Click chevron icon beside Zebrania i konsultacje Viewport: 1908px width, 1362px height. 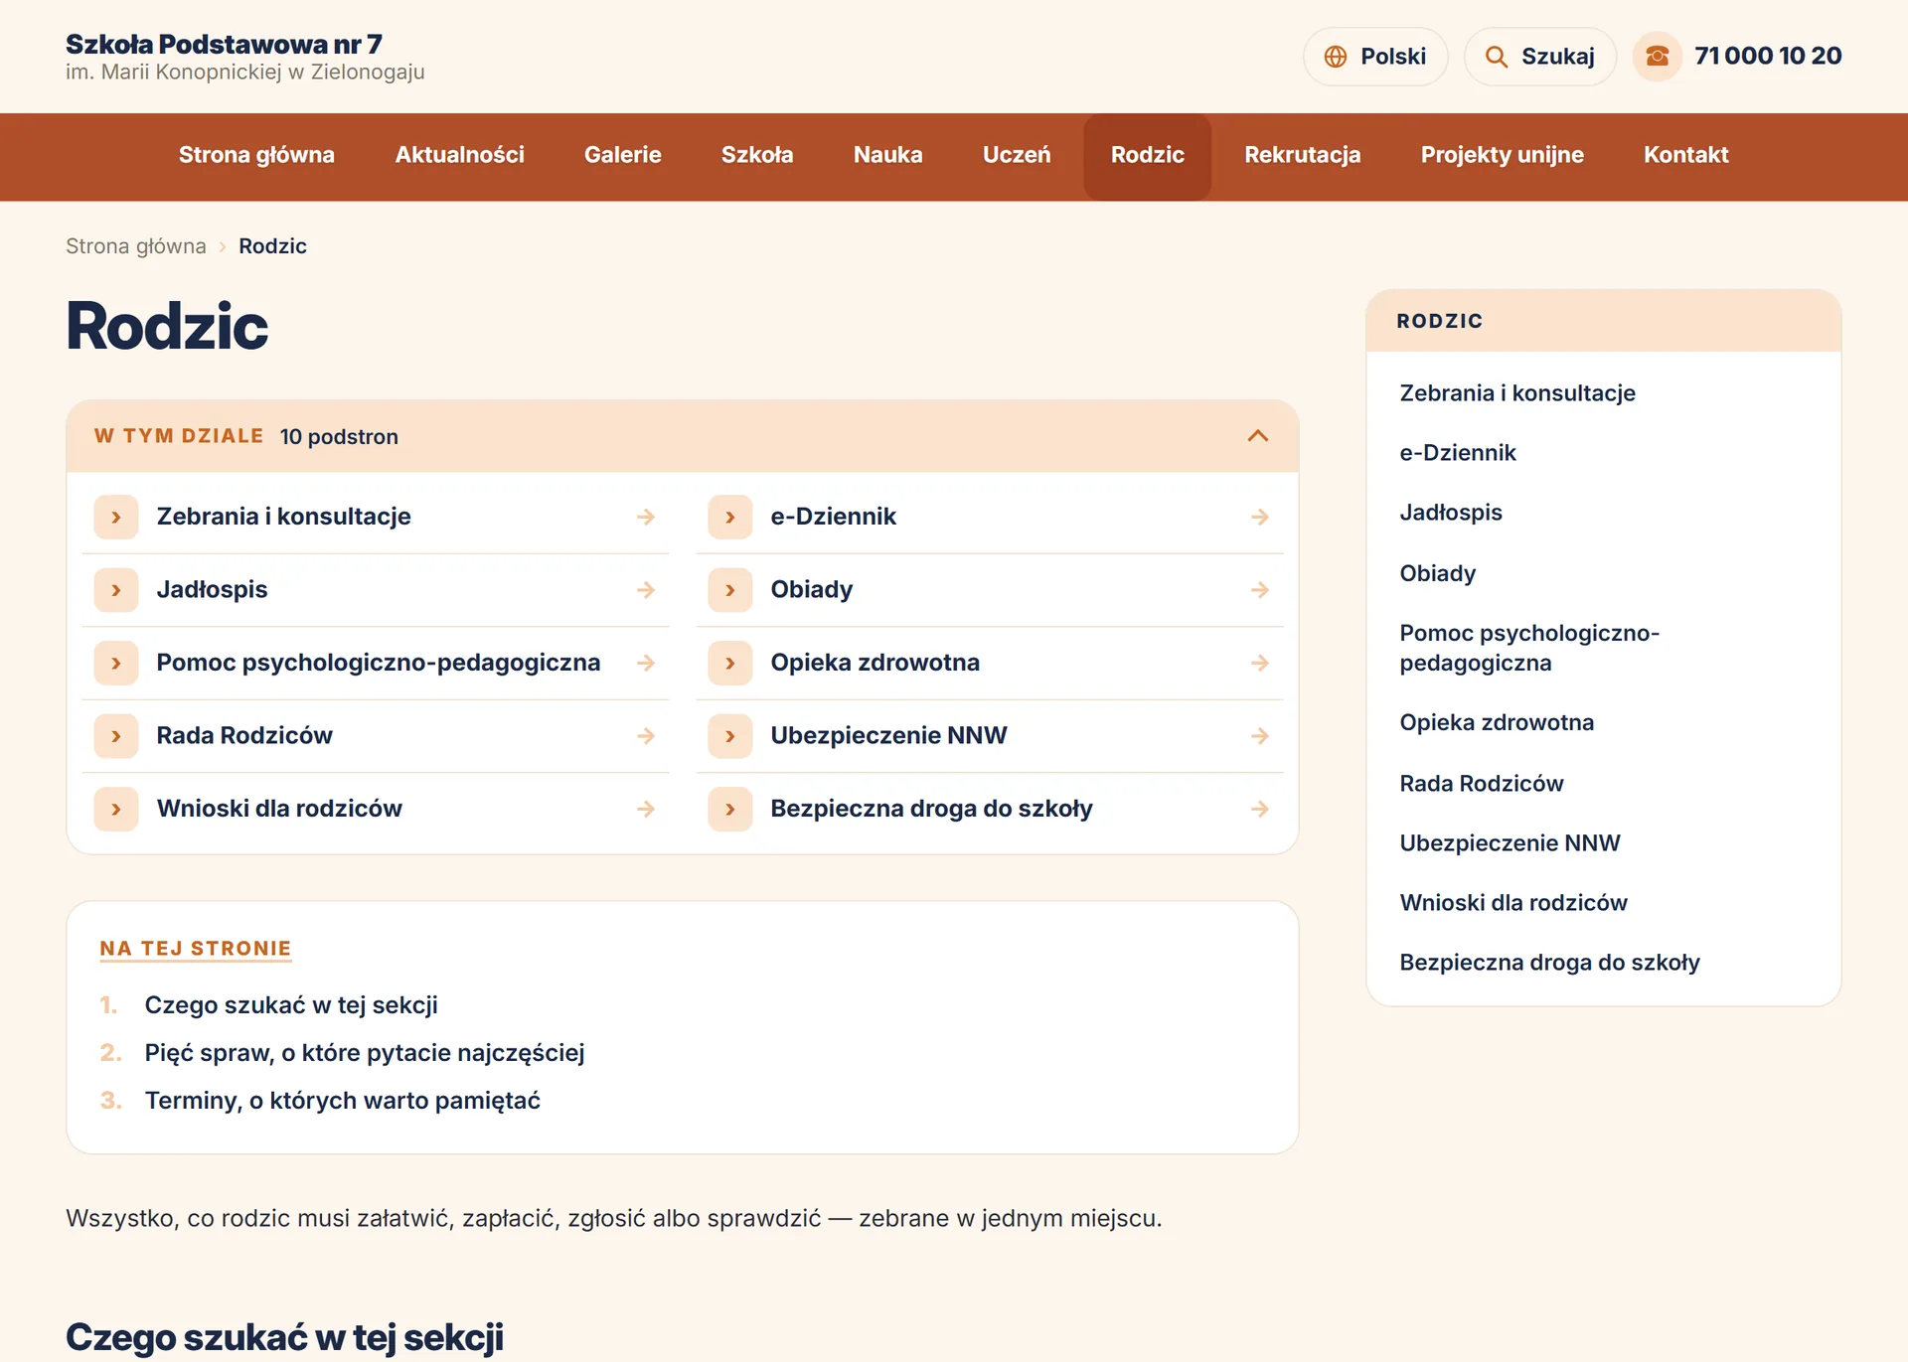[x=116, y=517]
